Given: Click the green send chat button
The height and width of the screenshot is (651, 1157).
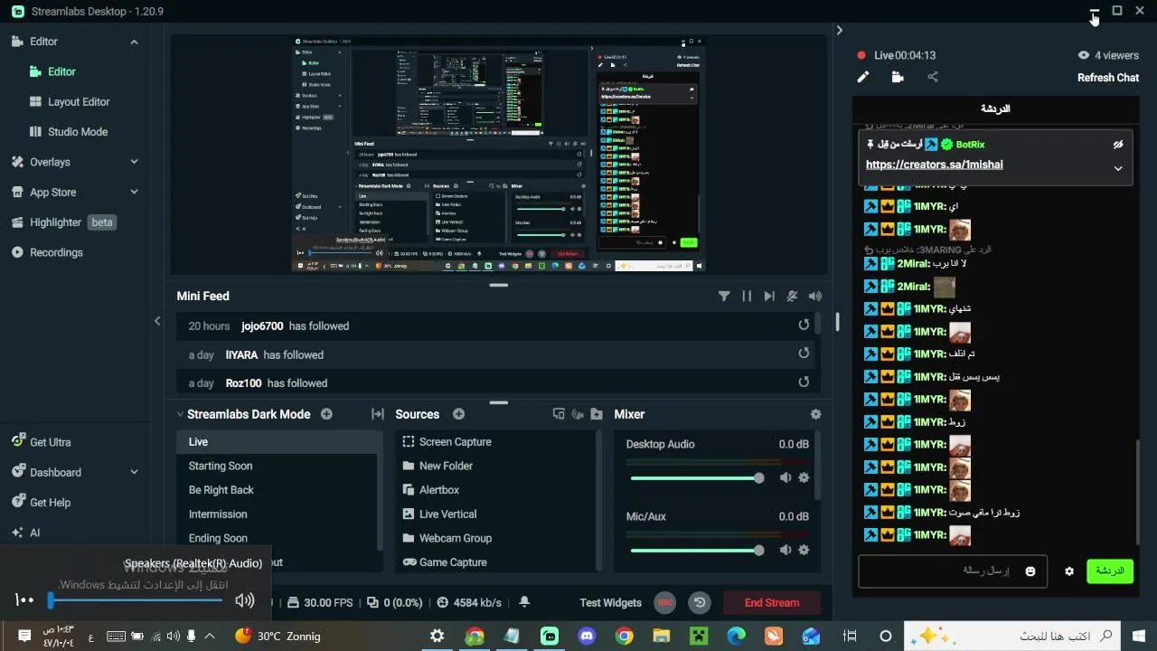Looking at the screenshot, I should pos(1109,571).
